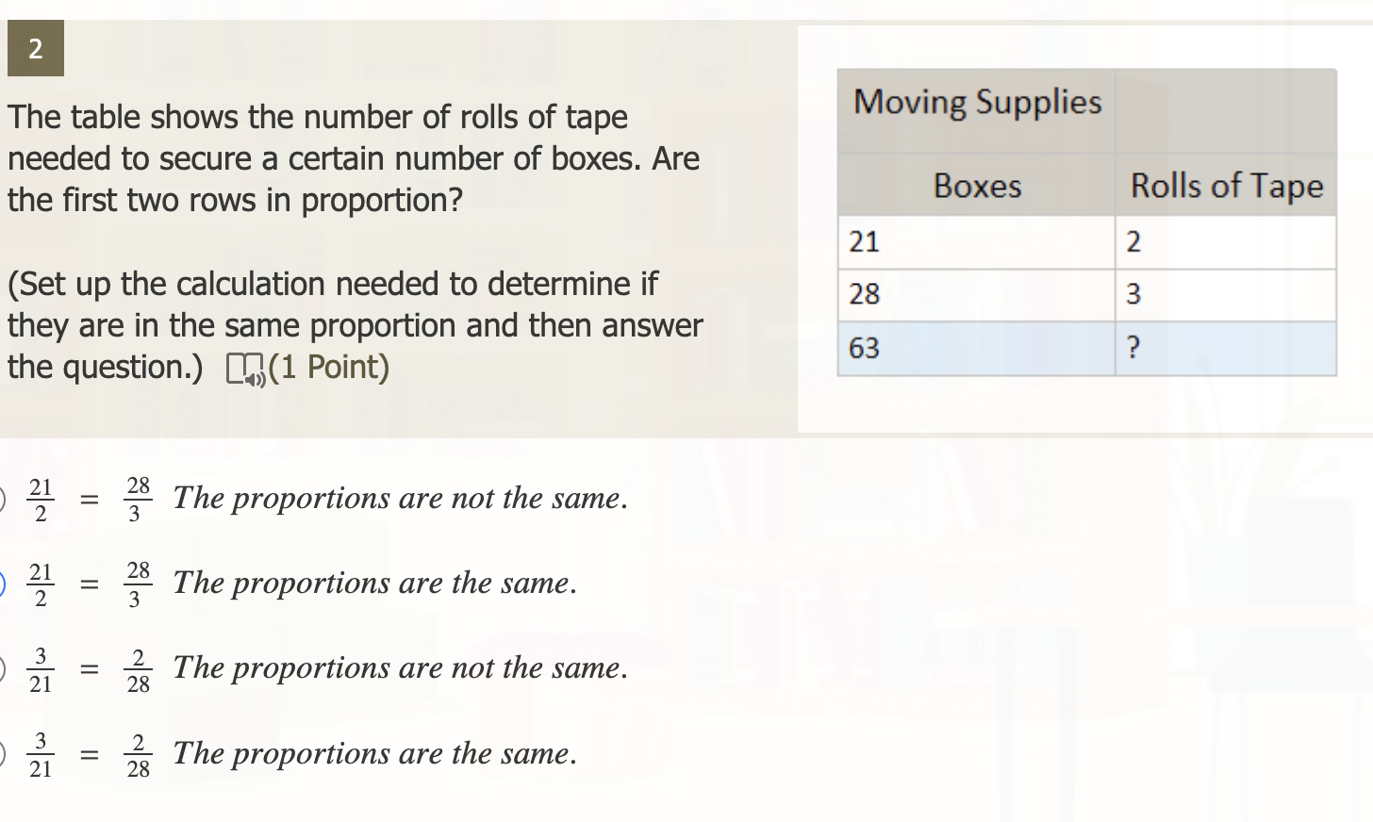This screenshot has height=822, width=1373.
Task: Click the question number 2 badge
Action: click(36, 49)
